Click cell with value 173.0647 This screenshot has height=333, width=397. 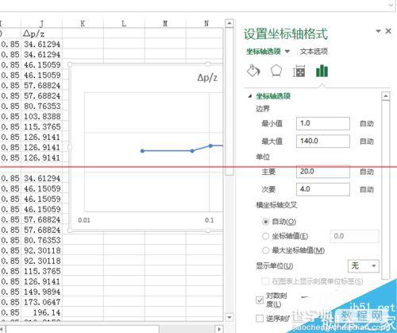(41, 302)
